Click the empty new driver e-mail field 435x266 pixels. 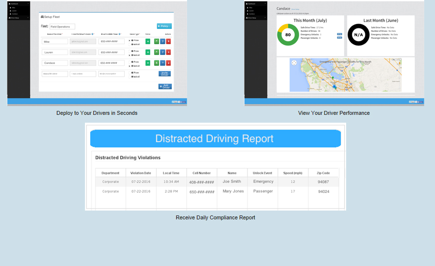click(x=83, y=74)
